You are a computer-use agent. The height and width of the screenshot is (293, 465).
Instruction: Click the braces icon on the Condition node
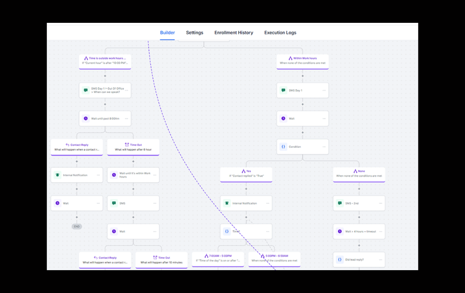click(283, 147)
